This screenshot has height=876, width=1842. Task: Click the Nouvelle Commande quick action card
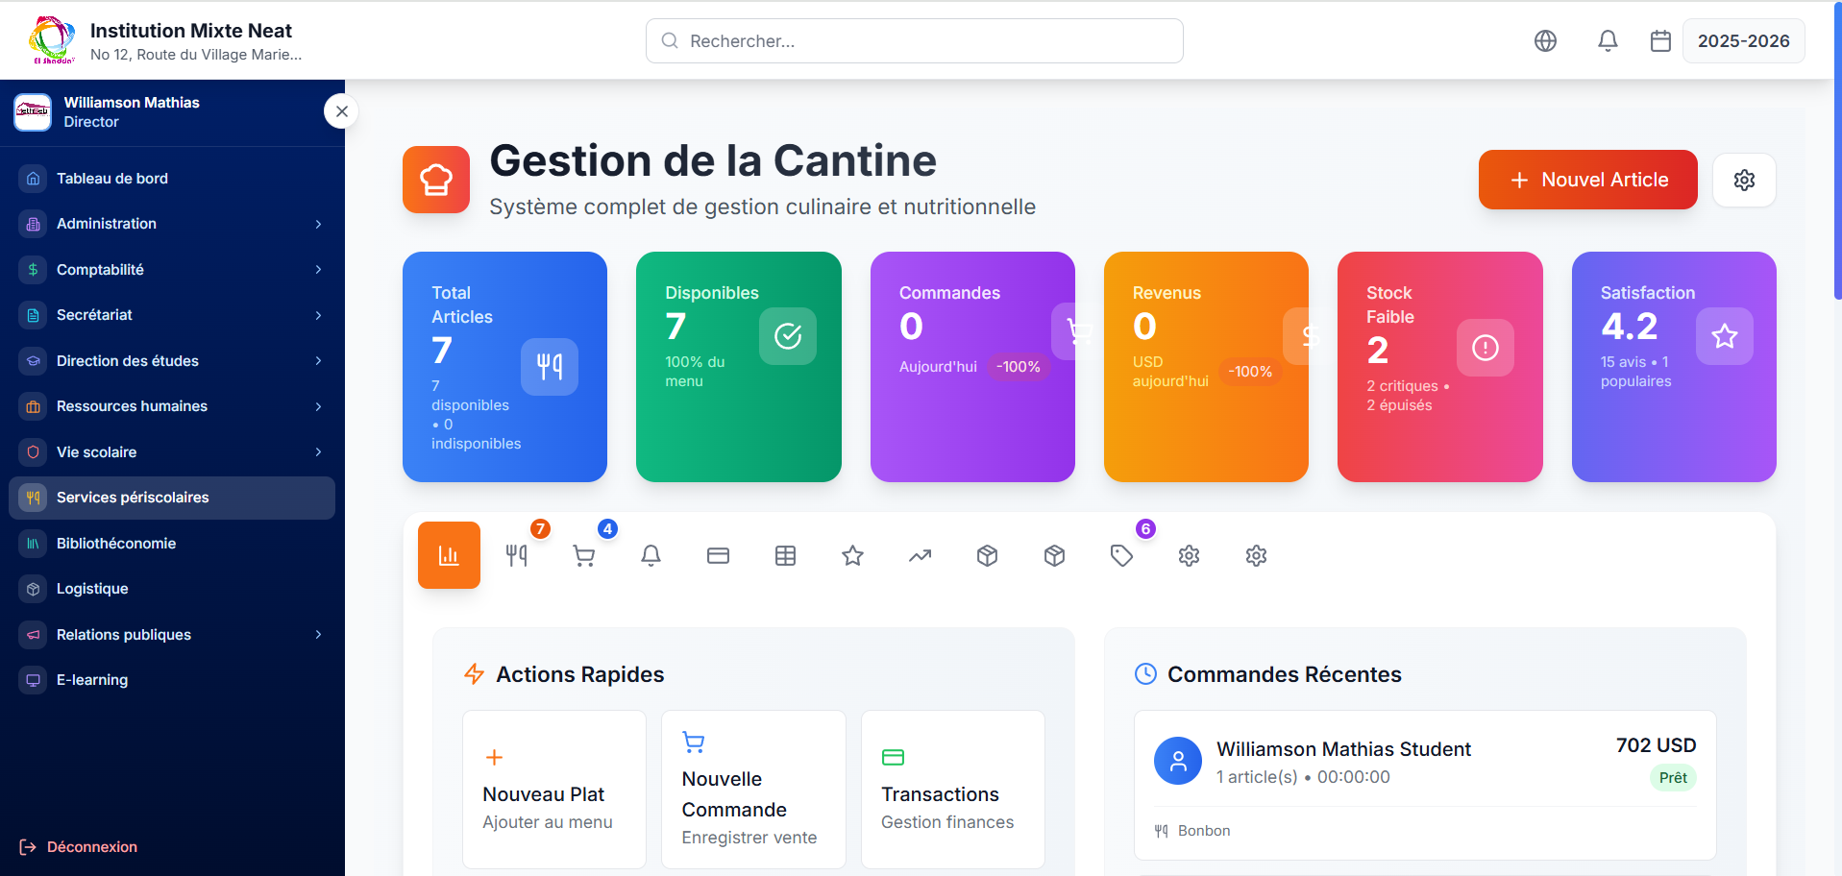click(x=753, y=790)
